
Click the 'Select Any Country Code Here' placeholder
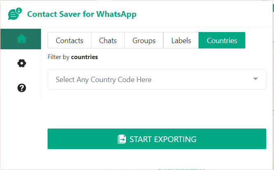pyautogui.click(x=103, y=80)
